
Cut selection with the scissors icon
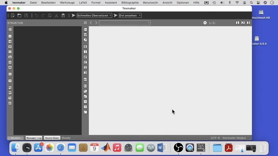tap(56, 16)
